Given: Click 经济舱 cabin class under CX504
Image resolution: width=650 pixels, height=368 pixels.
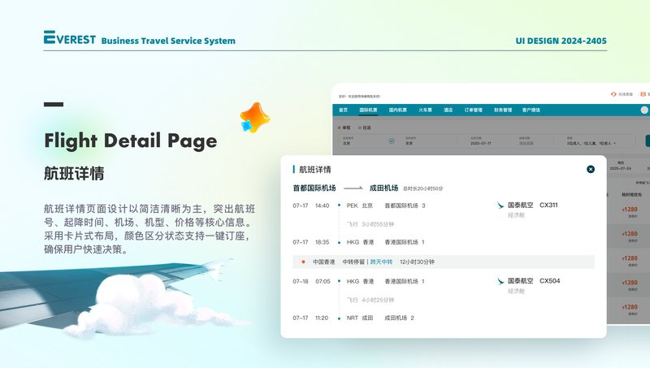Looking at the screenshot, I should click(516, 291).
